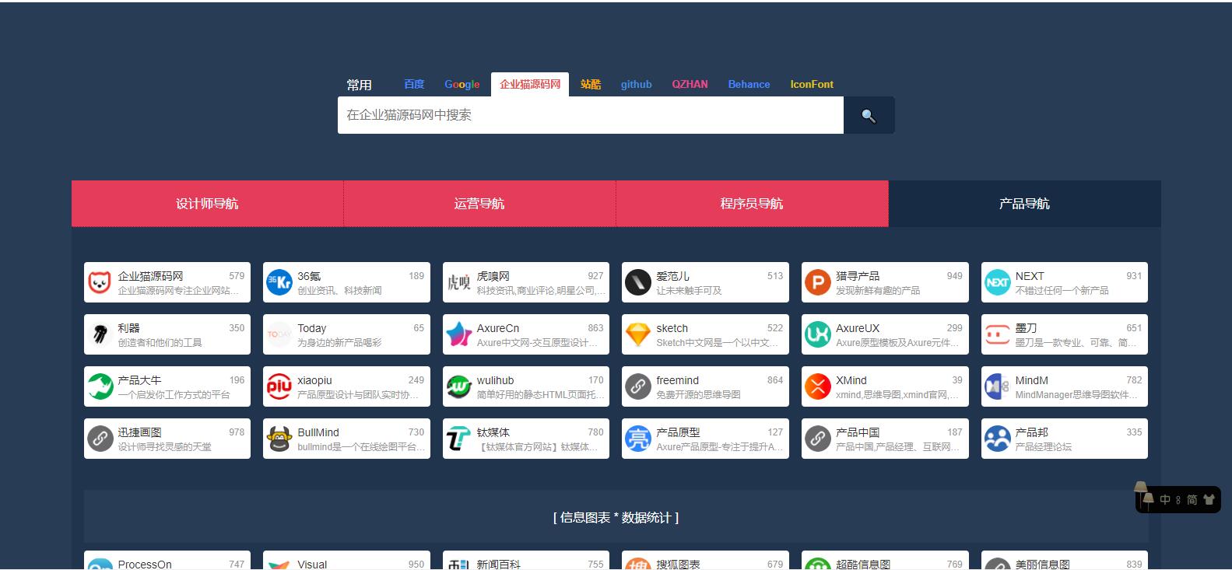The height and width of the screenshot is (570, 1232).
Task: Switch search to 站酷
Action: pyautogui.click(x=591, y=84)
